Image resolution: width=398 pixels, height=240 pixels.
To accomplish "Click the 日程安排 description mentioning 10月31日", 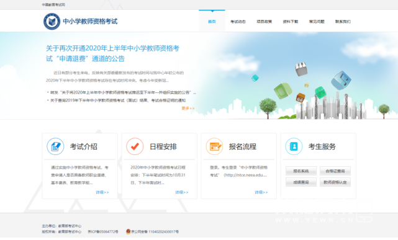I will 158,175.
